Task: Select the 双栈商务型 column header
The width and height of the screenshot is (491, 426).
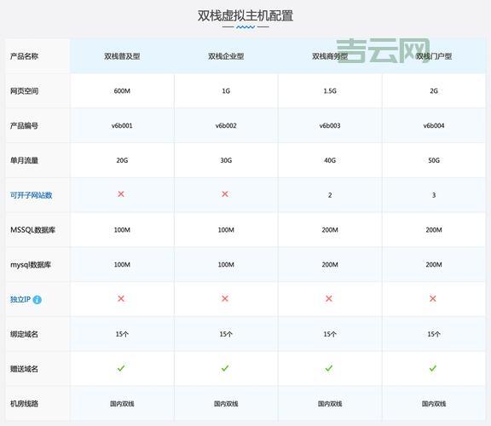Action: tap(330, 56)
